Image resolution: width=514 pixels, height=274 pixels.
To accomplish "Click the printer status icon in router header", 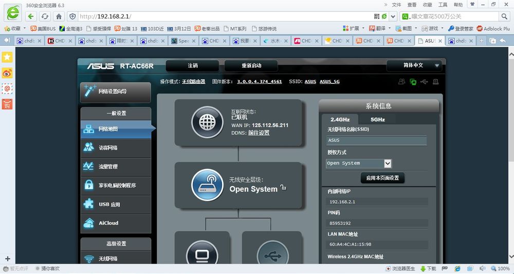I will 436,82.
